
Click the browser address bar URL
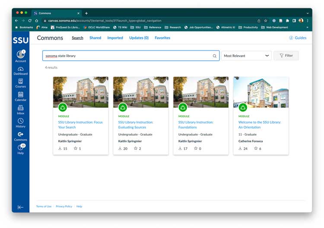click(105, 21)
